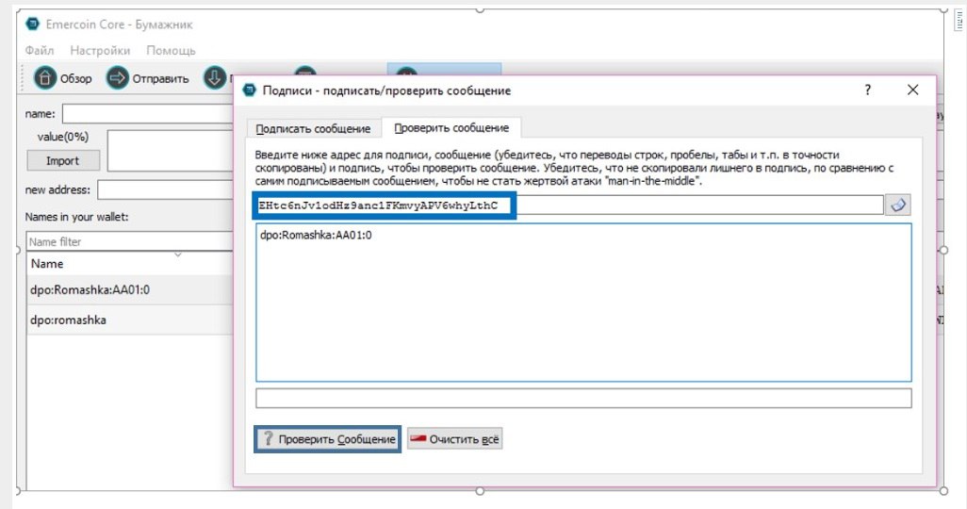
Task: Select the dpo:romashka row
Action: click(x=130, y=320)
